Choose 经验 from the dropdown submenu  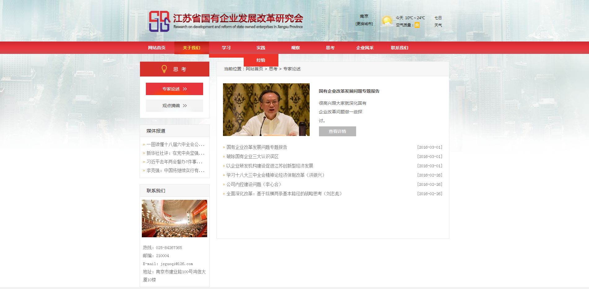click(261, 60)
